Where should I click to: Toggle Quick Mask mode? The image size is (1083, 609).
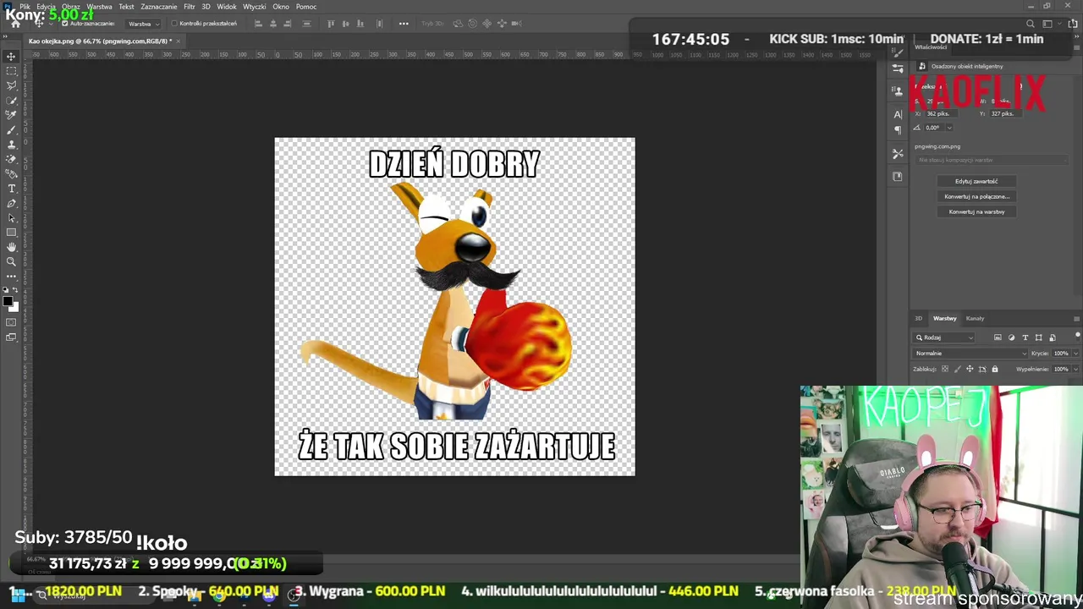(11, 322)
